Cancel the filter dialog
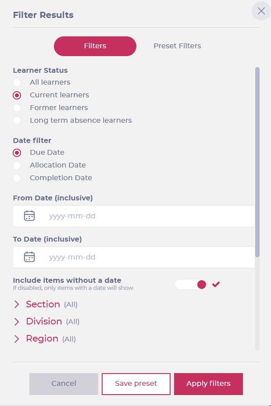The width and height of the screenshot is (271, 406). click(x=64, y=384)
